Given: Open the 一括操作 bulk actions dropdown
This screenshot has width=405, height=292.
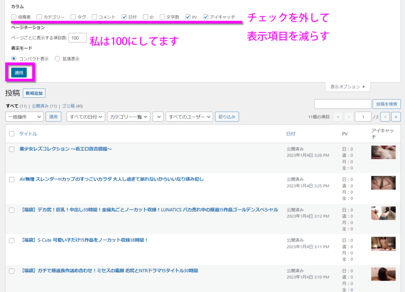Looking at the screenshot, I should tap(25, 117).
